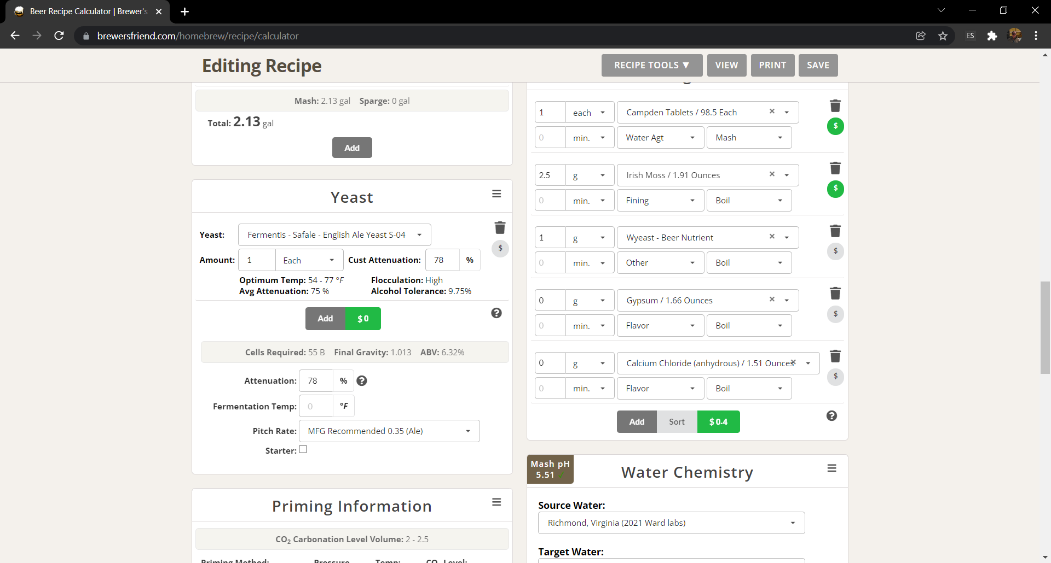Open the Yeast section hamburger menu
Image resolution: width=1051 pixels, height=563 pixels.
(x=496, y=194)
